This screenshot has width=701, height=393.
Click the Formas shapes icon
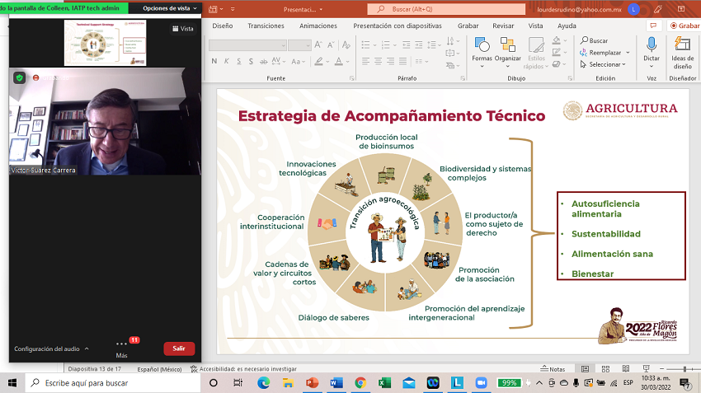pos(482,45)
